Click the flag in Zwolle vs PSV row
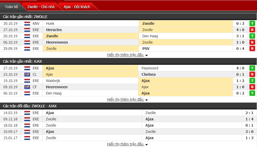The width and height of the screenshot is (257, 147). tap(27, 49)
